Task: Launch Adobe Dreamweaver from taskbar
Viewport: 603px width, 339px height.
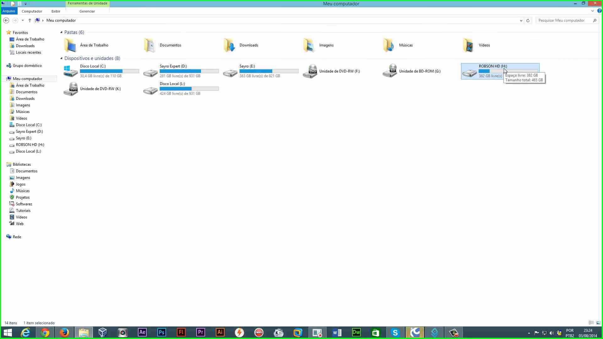Action: coord(356,332)
